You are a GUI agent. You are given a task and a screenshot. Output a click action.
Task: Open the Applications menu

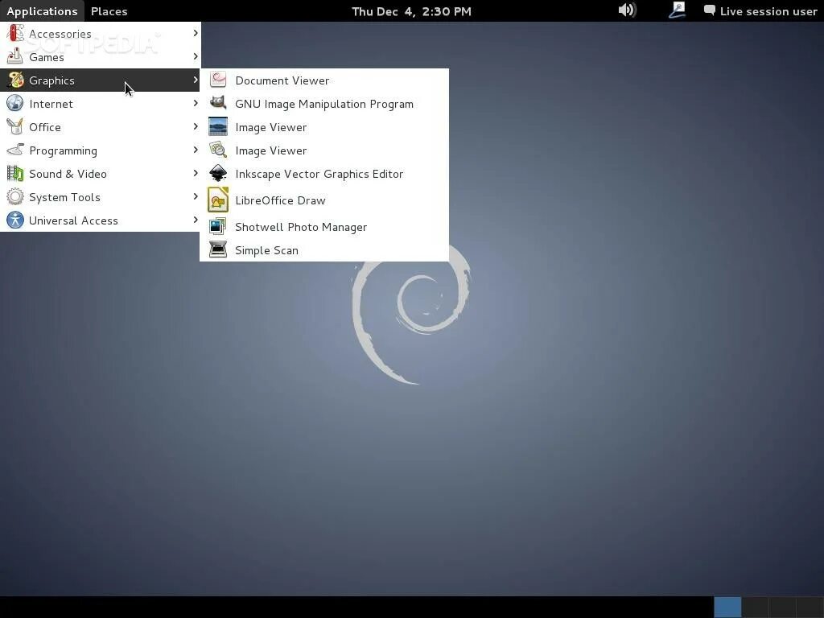tap(42, 11)
